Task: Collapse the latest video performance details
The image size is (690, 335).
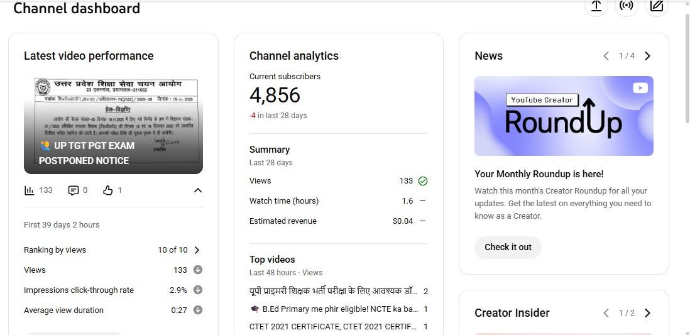Action: (x=197, y=190)
